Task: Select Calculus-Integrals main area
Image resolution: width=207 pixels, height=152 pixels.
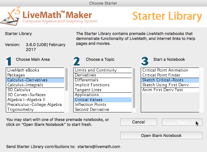Action: tap(35, 85)
